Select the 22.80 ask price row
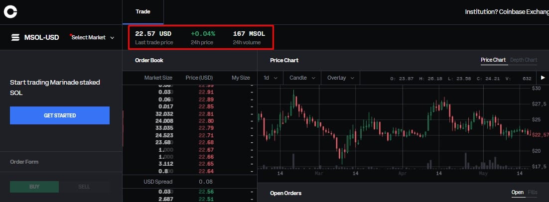549x202 pixels. (189, 121)
